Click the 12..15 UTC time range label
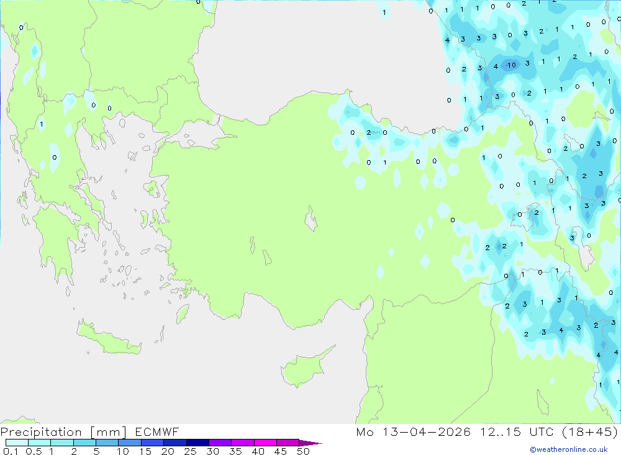621x455 pixels. (517, 431)
